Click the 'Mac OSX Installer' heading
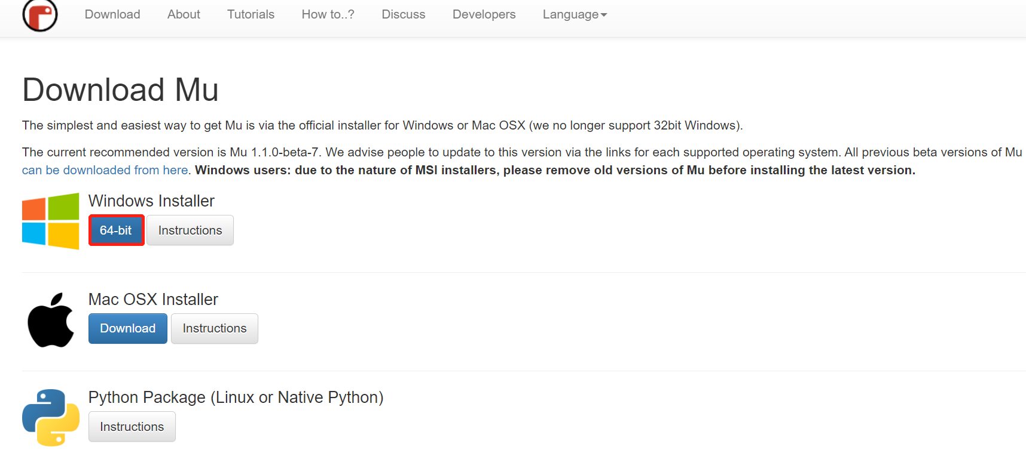Screen dimensions: 1026x456 153,299
